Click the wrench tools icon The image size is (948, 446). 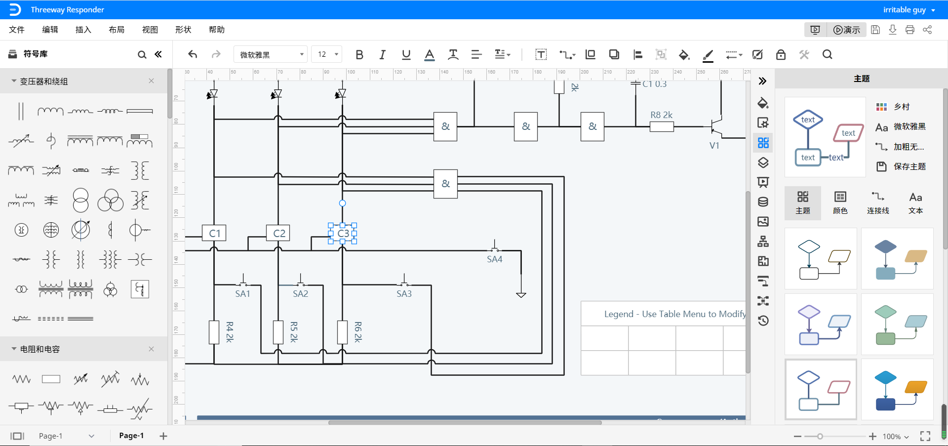pyautogui.click(x=804, y=54)
